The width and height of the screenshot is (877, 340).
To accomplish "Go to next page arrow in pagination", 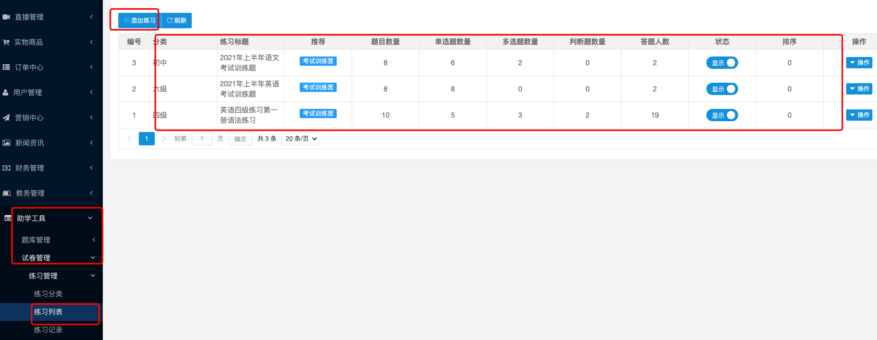I will [164, 139].
